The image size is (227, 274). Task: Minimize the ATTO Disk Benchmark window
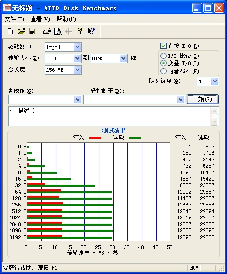coord(197,8)
